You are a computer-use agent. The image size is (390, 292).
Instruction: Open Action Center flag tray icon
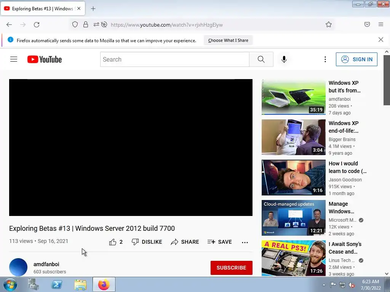333,285
